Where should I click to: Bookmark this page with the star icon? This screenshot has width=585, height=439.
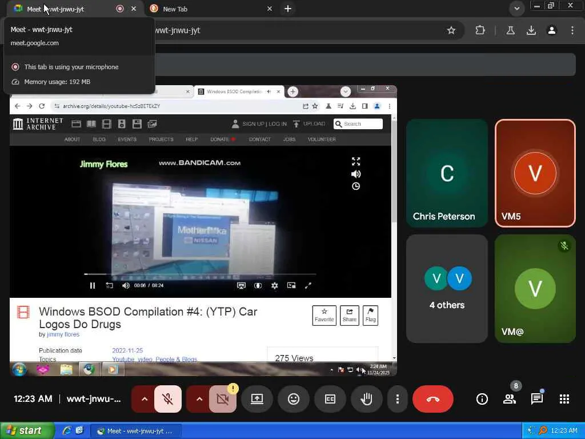pyautogui.click(x=451, y=30)
